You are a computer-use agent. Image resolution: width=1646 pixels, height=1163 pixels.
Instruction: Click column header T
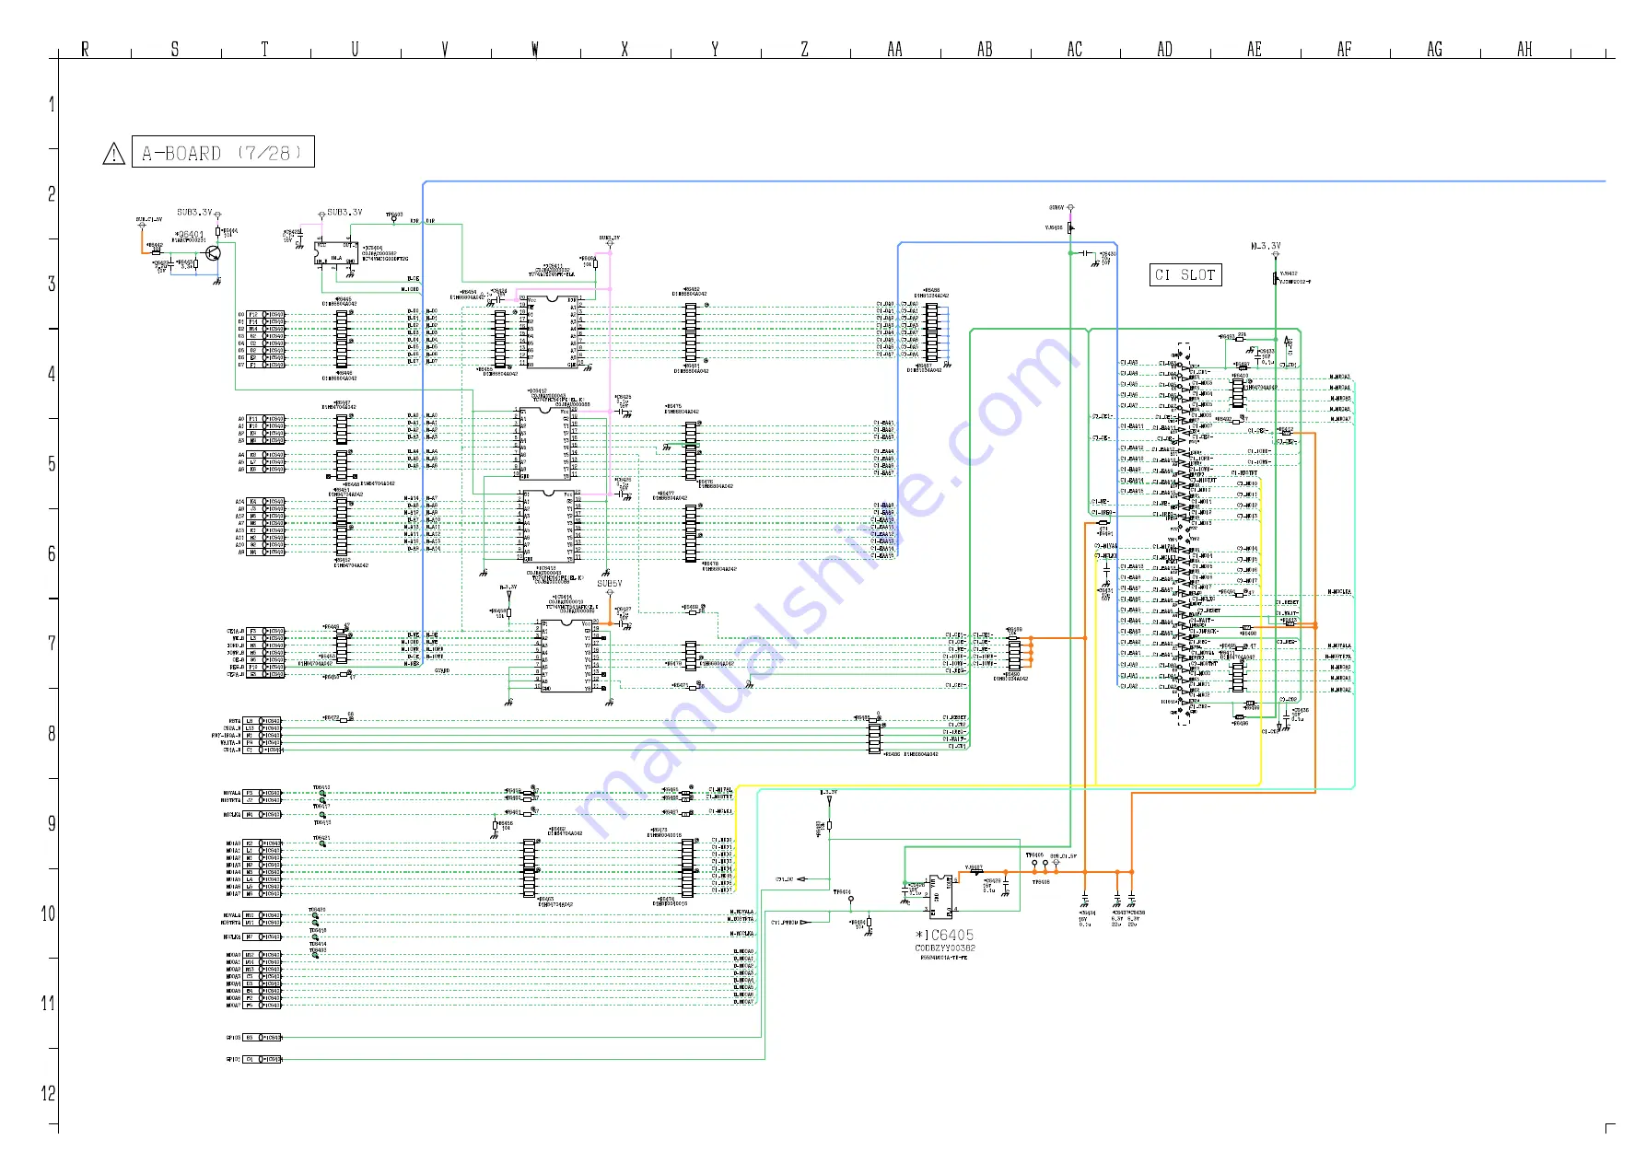click(x=264, y=50)
